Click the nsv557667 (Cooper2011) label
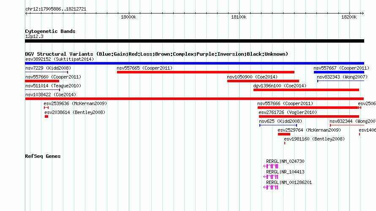This screenshot has width=376, height=211. pos(341,68)
